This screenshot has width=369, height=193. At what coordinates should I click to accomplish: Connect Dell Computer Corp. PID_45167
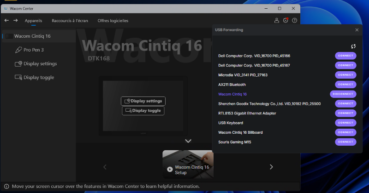click(x=345, y=65)
